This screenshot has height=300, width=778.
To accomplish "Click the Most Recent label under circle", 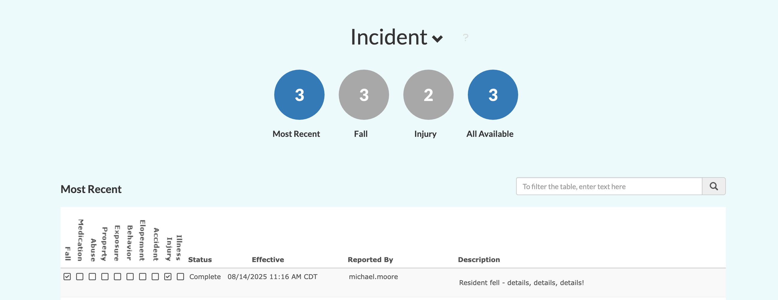I will pos(296,134).
